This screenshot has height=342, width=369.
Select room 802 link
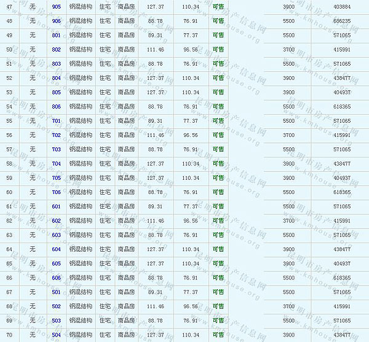[x=57, y=50]
